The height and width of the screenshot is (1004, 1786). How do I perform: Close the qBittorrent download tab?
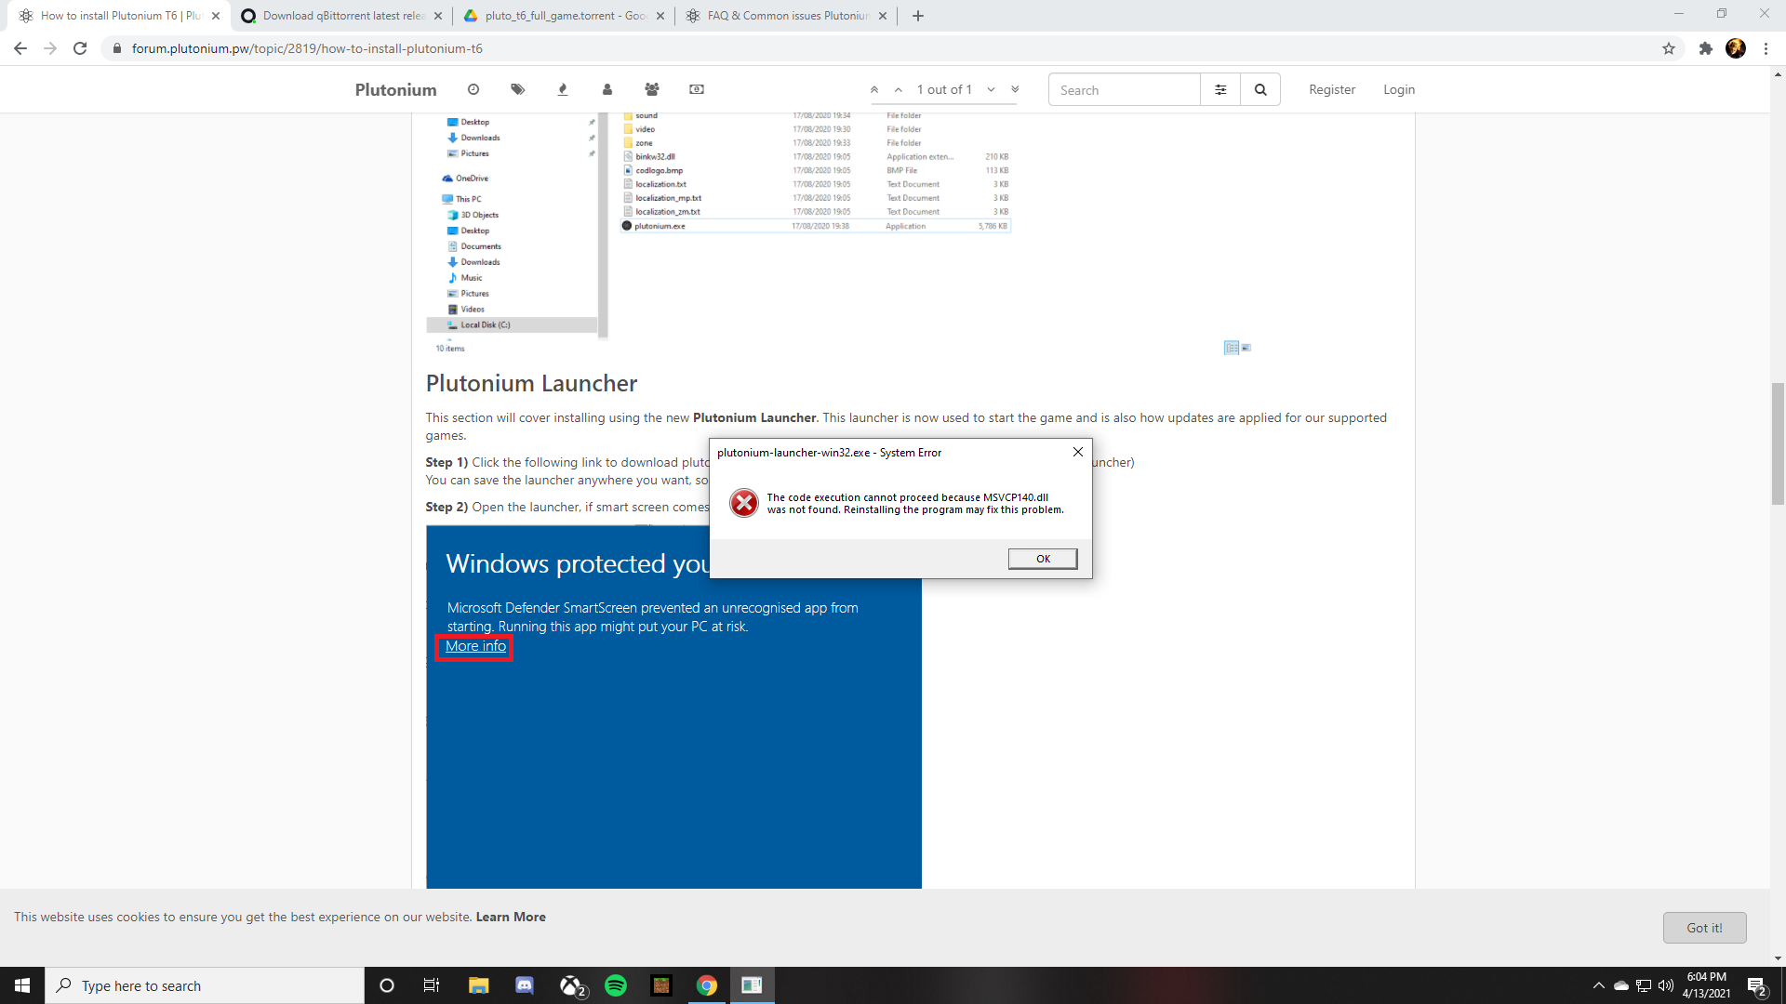(438, 16)
